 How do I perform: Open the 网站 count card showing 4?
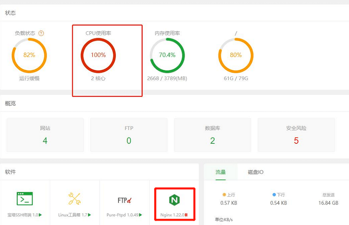point(45,135)
